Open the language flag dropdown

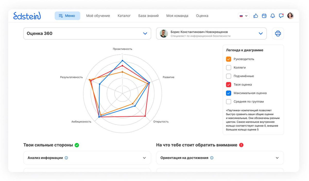pyautogui.click(x=244, y=16)
